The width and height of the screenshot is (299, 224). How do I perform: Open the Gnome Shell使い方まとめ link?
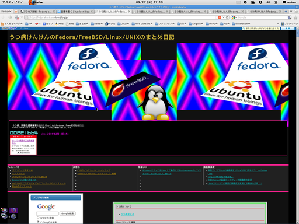(25, 180)
